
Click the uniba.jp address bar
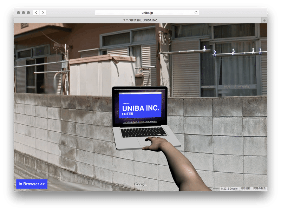[147, 13]
